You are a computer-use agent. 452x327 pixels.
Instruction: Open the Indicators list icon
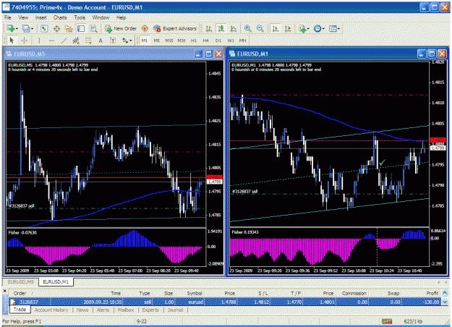click(302, 28)
